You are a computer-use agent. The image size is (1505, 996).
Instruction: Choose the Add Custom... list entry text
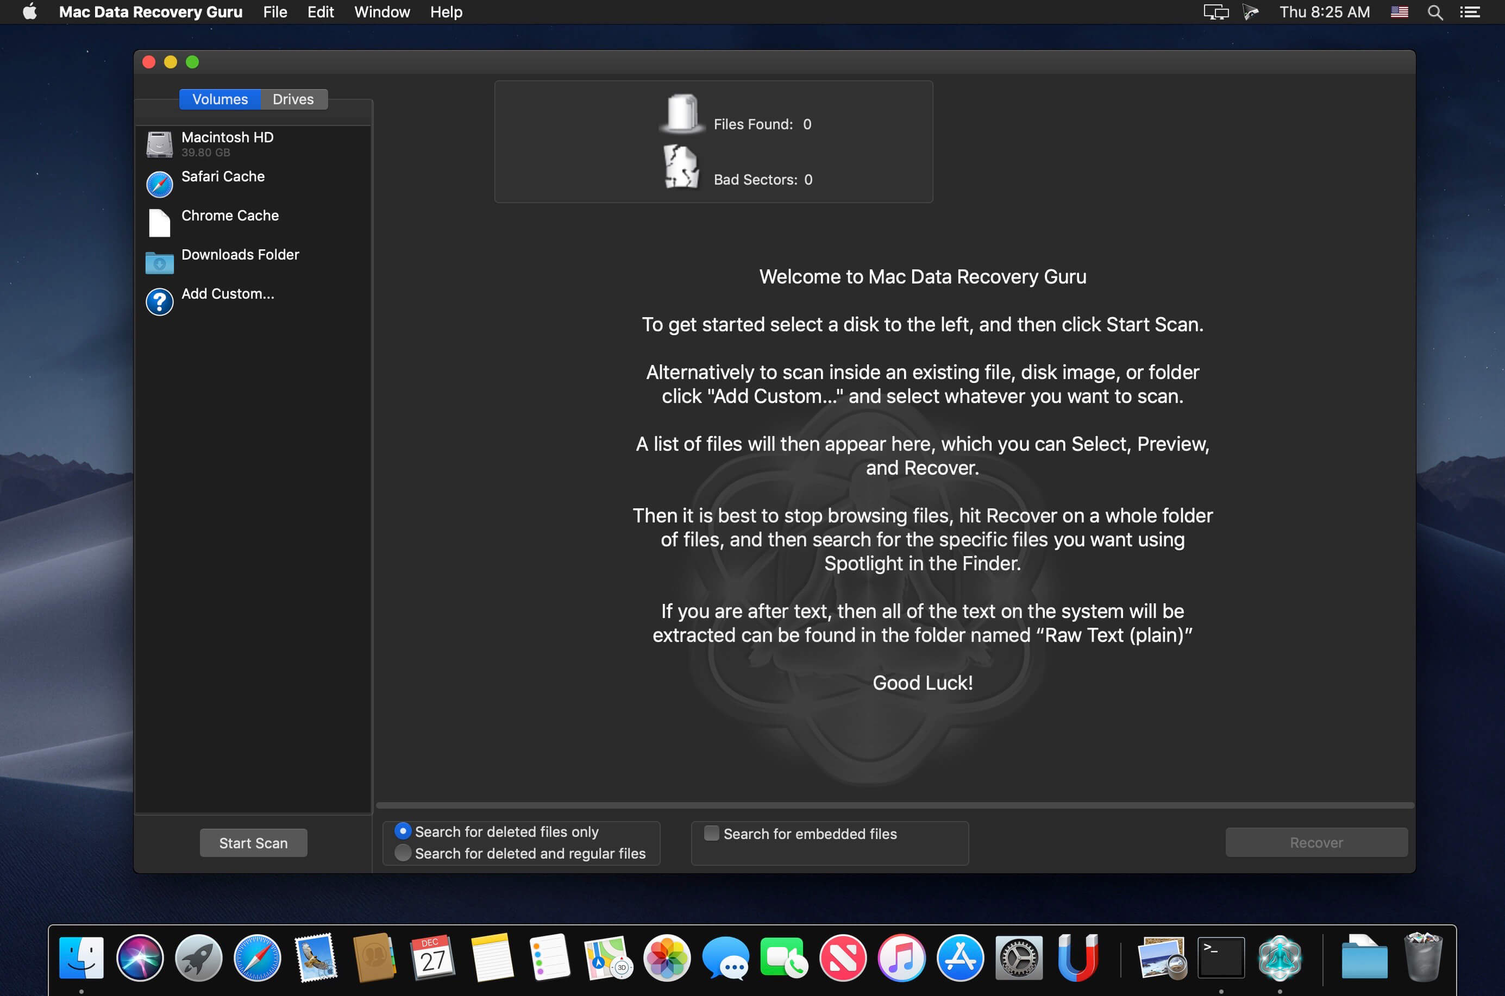tap(228, 294)
